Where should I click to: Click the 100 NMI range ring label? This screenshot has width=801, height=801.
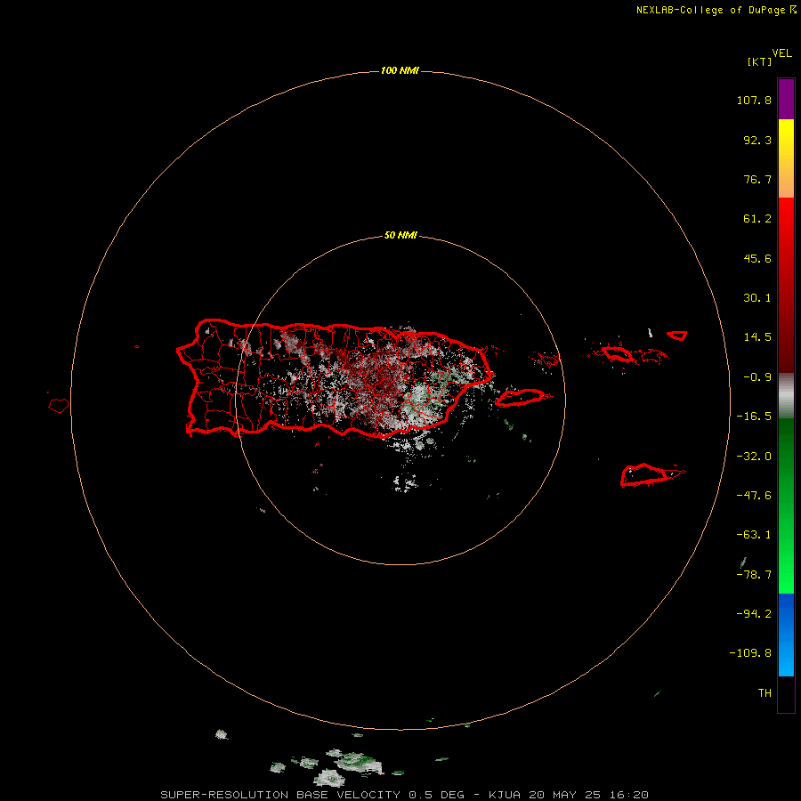(x=400, y=70)
